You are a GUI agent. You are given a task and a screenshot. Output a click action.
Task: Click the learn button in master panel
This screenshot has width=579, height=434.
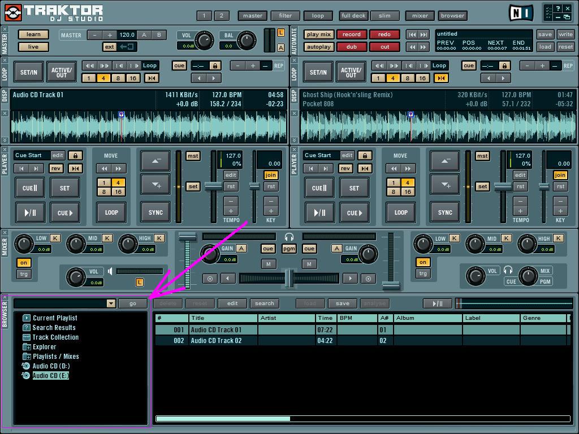[x=33, y=34]
